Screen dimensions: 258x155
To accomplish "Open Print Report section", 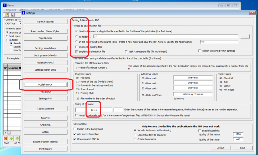I will tap(45, 149).
